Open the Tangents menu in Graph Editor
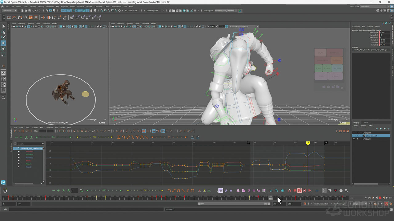The height and width of the screenshot is (221, 394). pyautogui.click(x=49, y=127)
